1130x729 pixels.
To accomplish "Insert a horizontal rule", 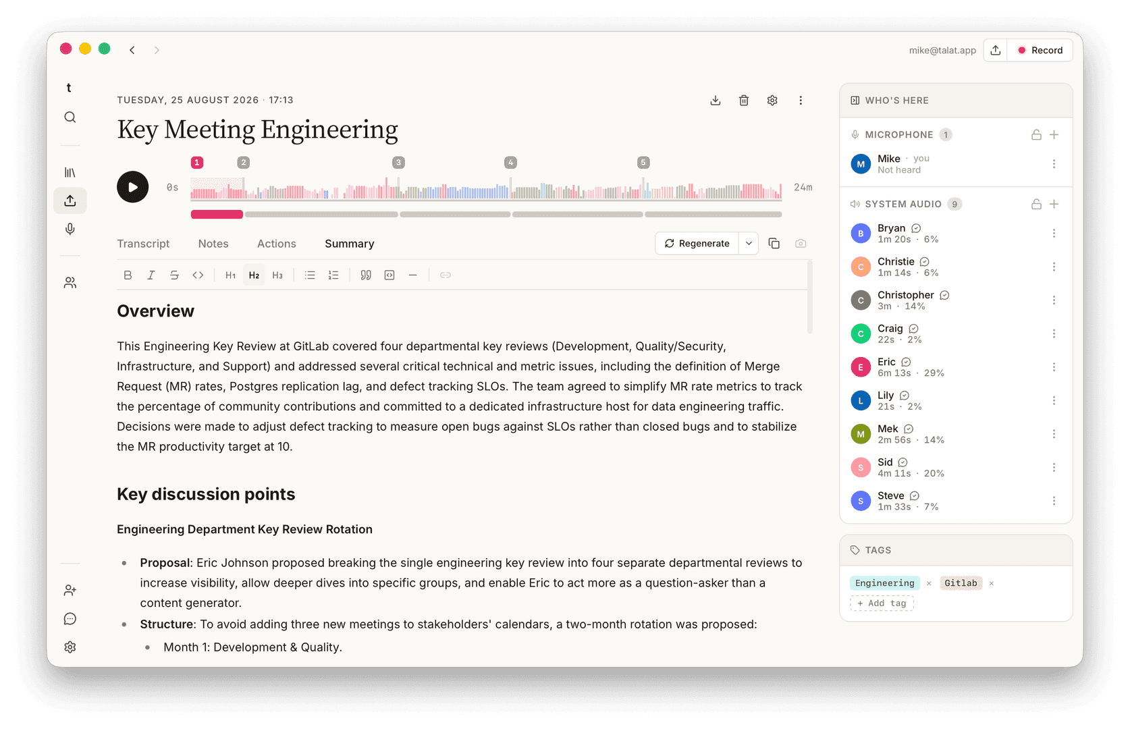I will tap(413, 275).
